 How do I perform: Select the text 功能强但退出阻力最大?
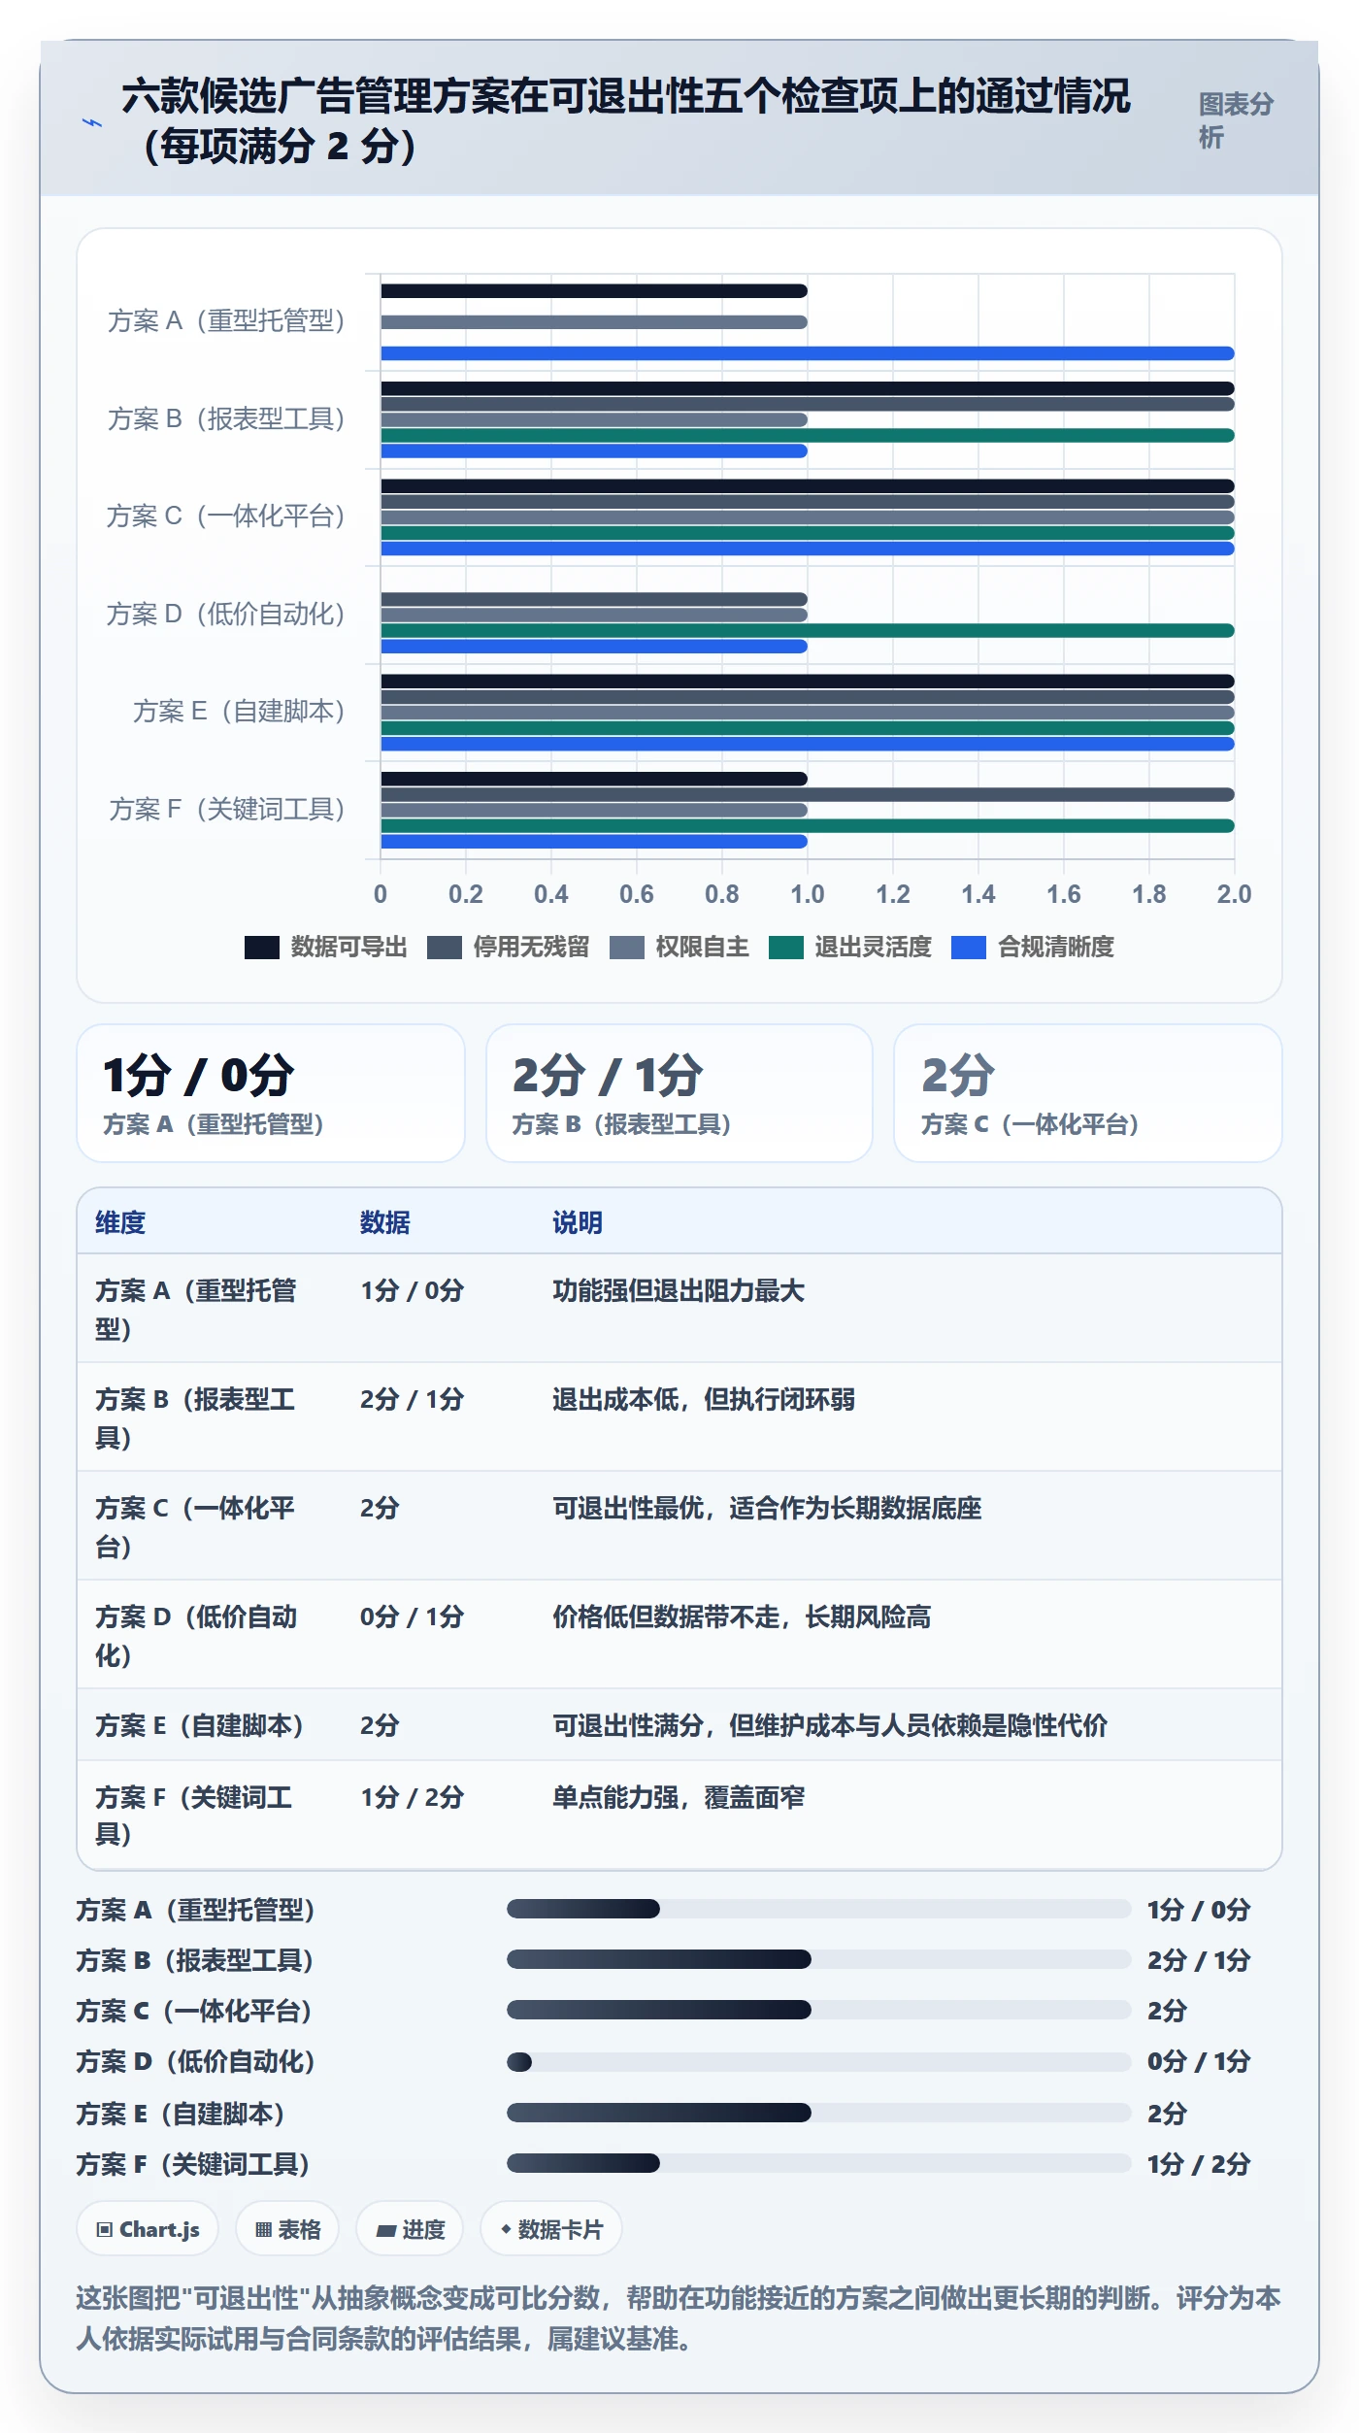coord(679,1290)
